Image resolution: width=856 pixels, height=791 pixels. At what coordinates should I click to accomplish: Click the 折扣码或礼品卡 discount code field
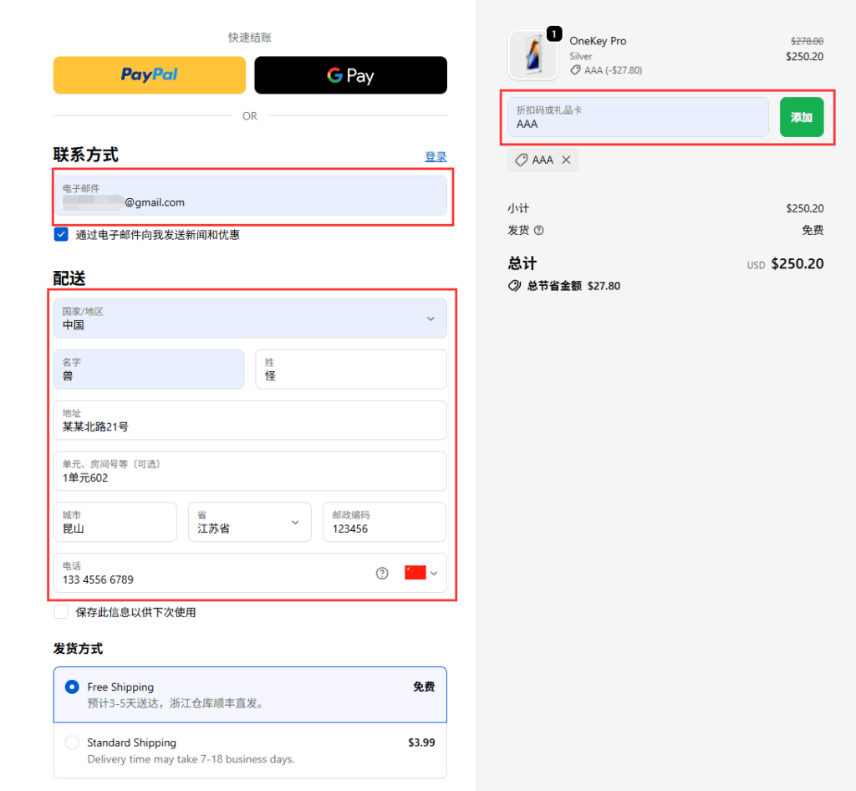[x=637, y=117]
